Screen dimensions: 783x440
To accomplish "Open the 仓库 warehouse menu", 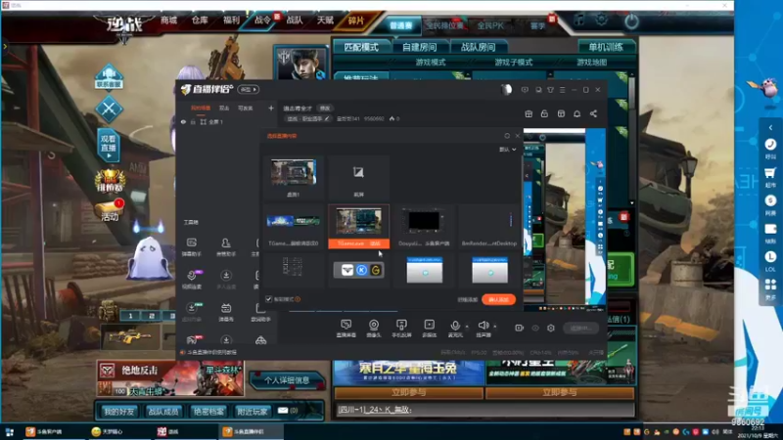I will [x=200, y=20].
